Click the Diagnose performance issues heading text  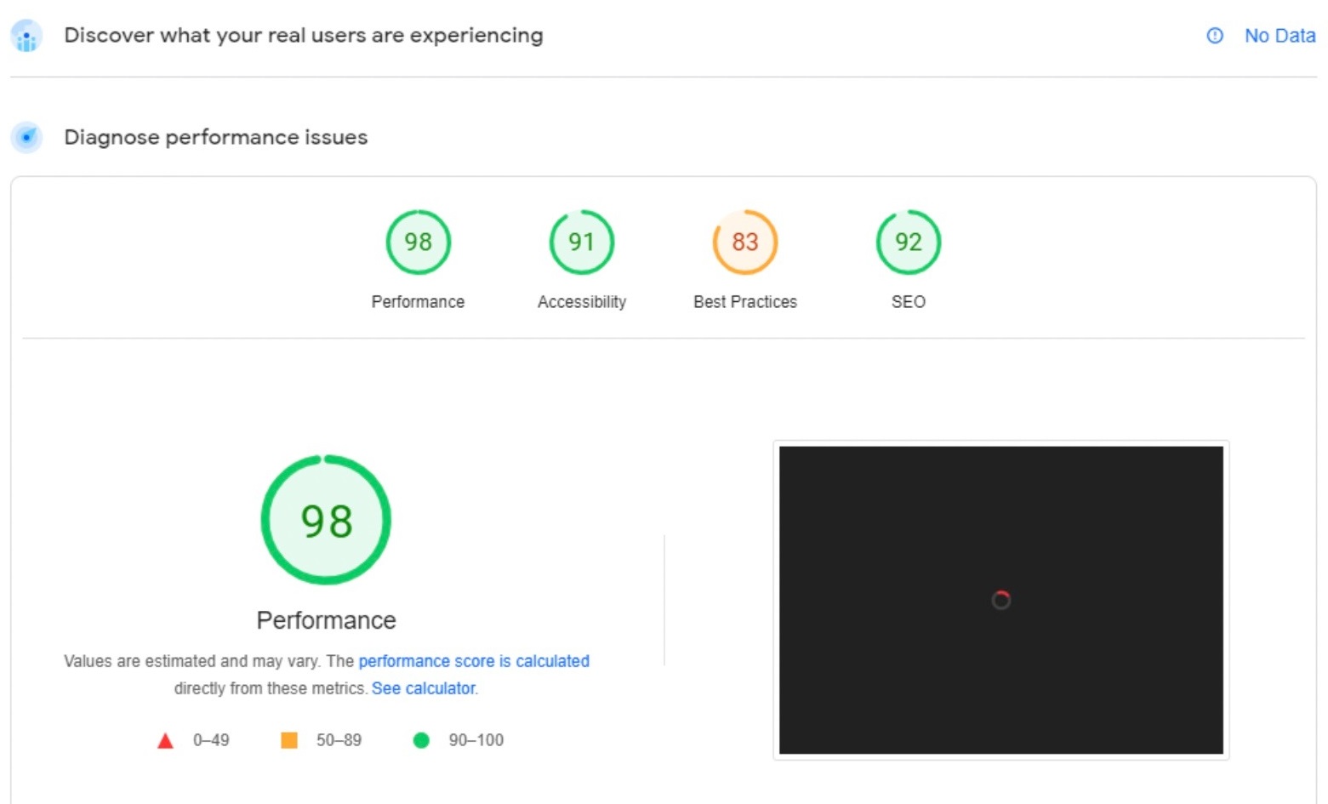[x=215, y=138]
